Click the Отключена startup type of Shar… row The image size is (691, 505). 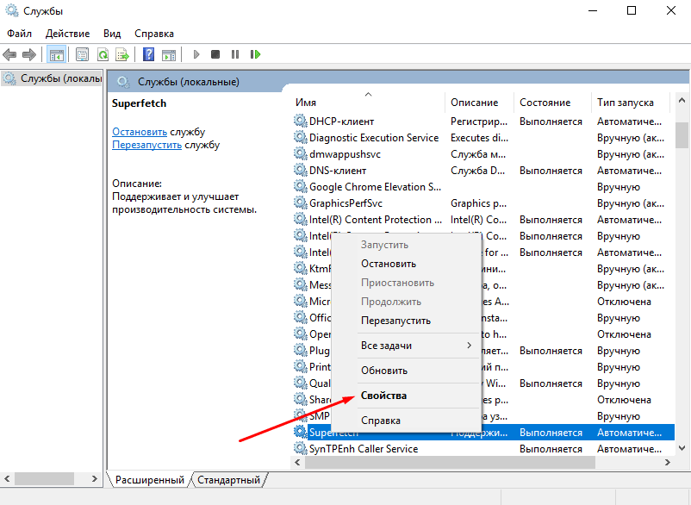coord(624,400)
